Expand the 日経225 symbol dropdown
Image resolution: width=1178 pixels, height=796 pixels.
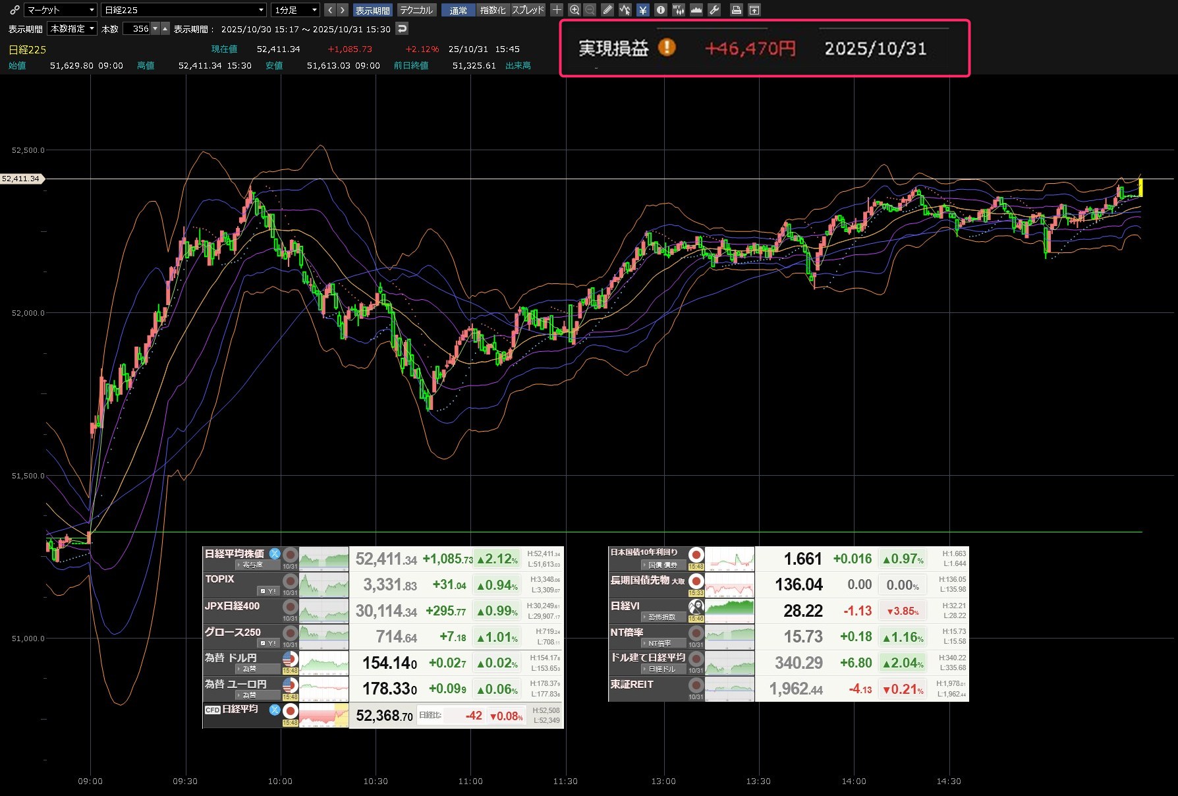[184, 10]
